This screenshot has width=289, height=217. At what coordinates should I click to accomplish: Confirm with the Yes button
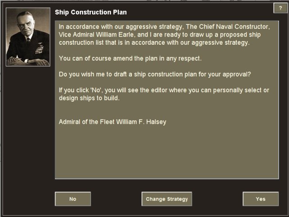pos(261,199)
